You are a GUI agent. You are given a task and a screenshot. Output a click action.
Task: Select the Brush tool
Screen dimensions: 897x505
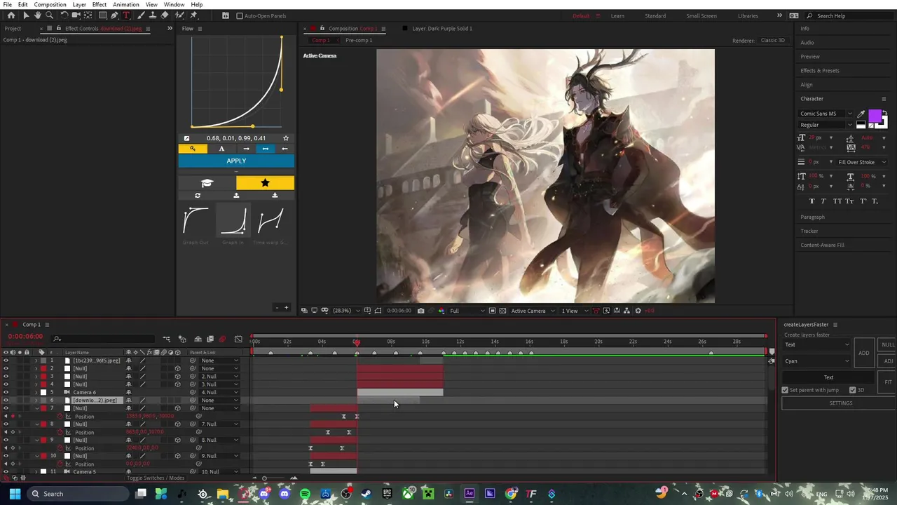pos(141,15)
